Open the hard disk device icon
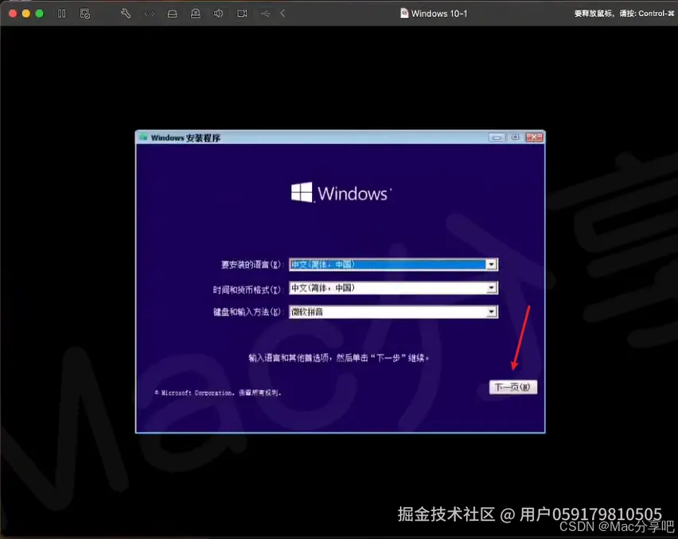The height and width of the screenshot is (539, 678). (x=172, y=14)
